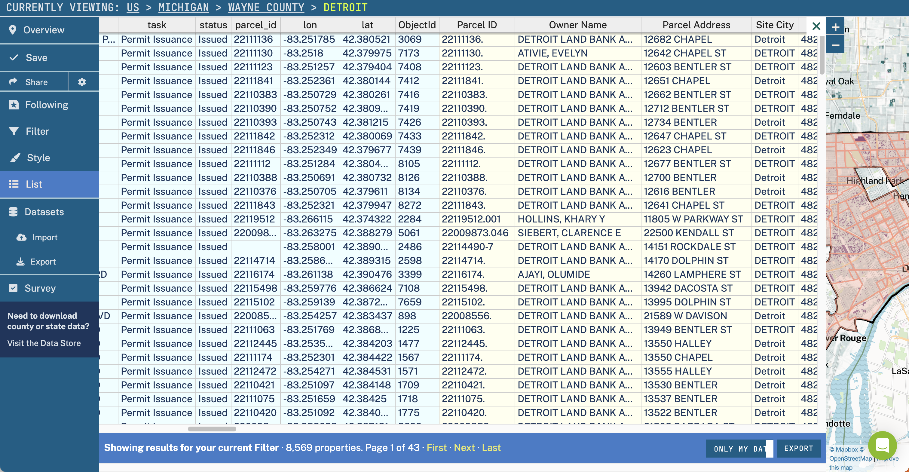Open the Overview panel pin icon
Screen dimensions: 909x472
coord(13,30)
